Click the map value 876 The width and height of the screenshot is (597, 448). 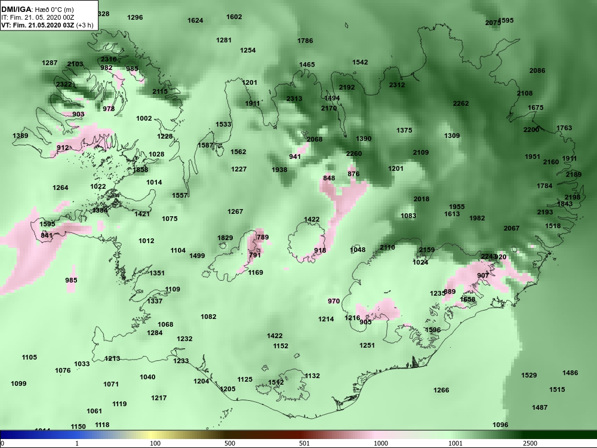tap(353, 174)
